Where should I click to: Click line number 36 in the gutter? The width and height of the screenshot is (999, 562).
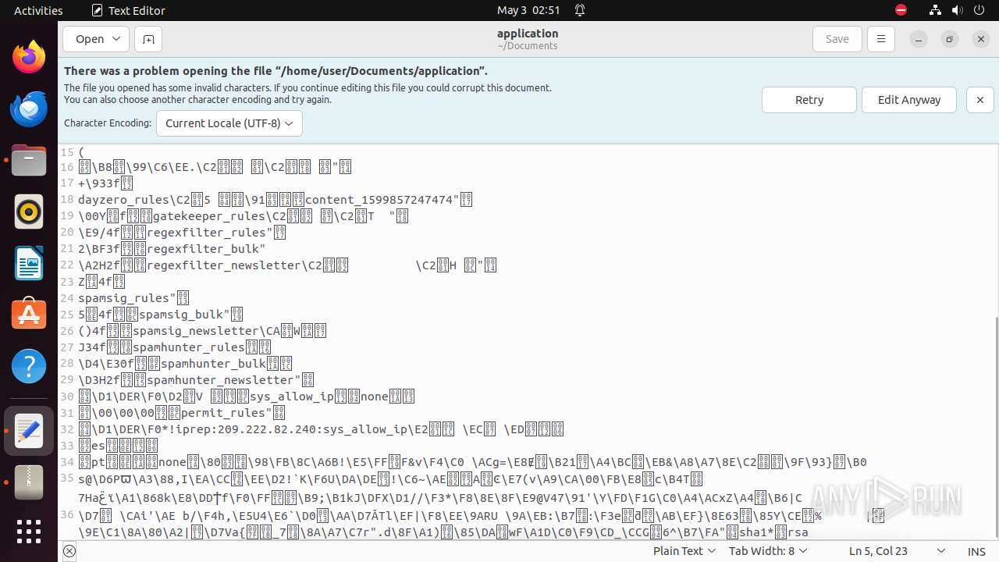(67, 515)
